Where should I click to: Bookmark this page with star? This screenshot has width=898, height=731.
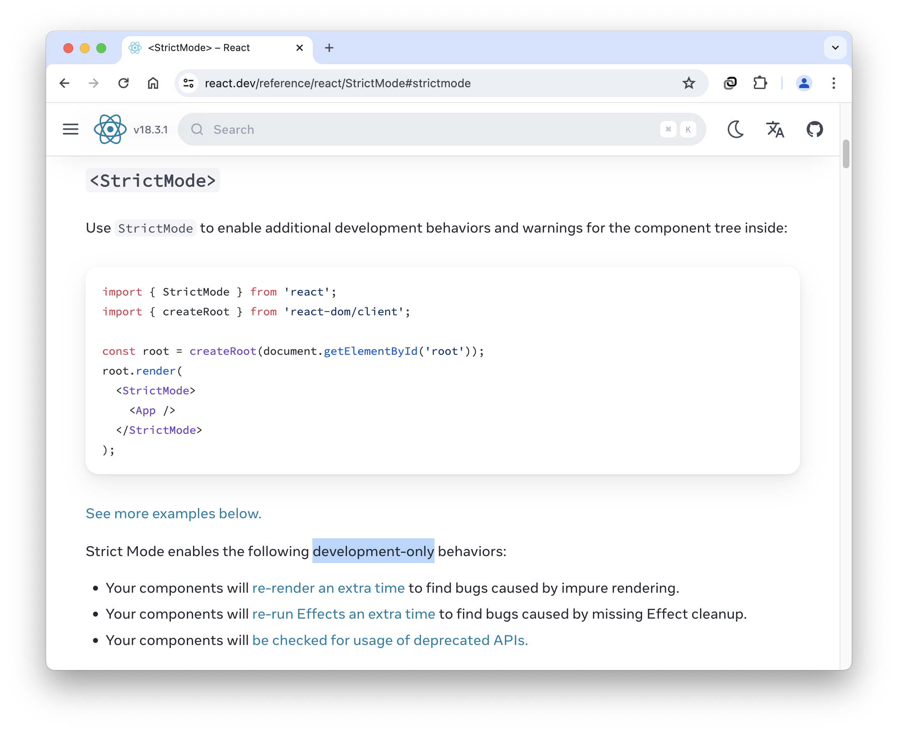pos(689,84)
